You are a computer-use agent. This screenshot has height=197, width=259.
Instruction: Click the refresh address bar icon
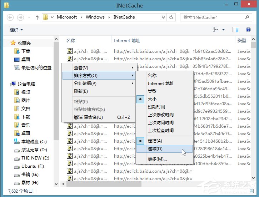172,17
